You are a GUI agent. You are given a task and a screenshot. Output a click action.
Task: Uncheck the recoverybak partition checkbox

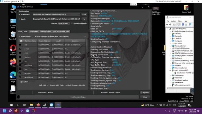20,77
